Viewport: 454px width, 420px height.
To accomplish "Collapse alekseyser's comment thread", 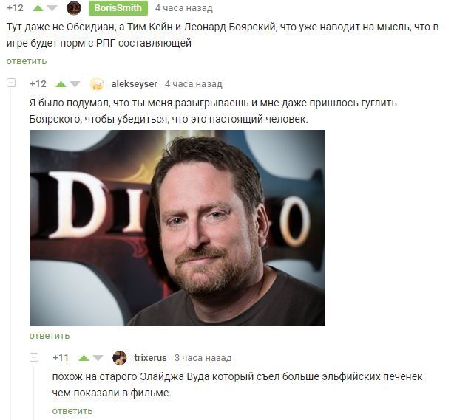I will pyautogui.click(x=11, y=83).
